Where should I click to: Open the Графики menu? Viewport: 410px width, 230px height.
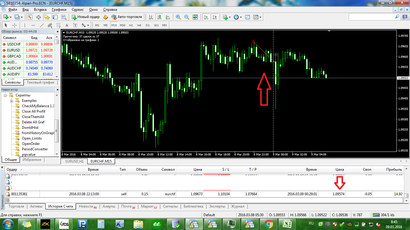click(59, 10)
